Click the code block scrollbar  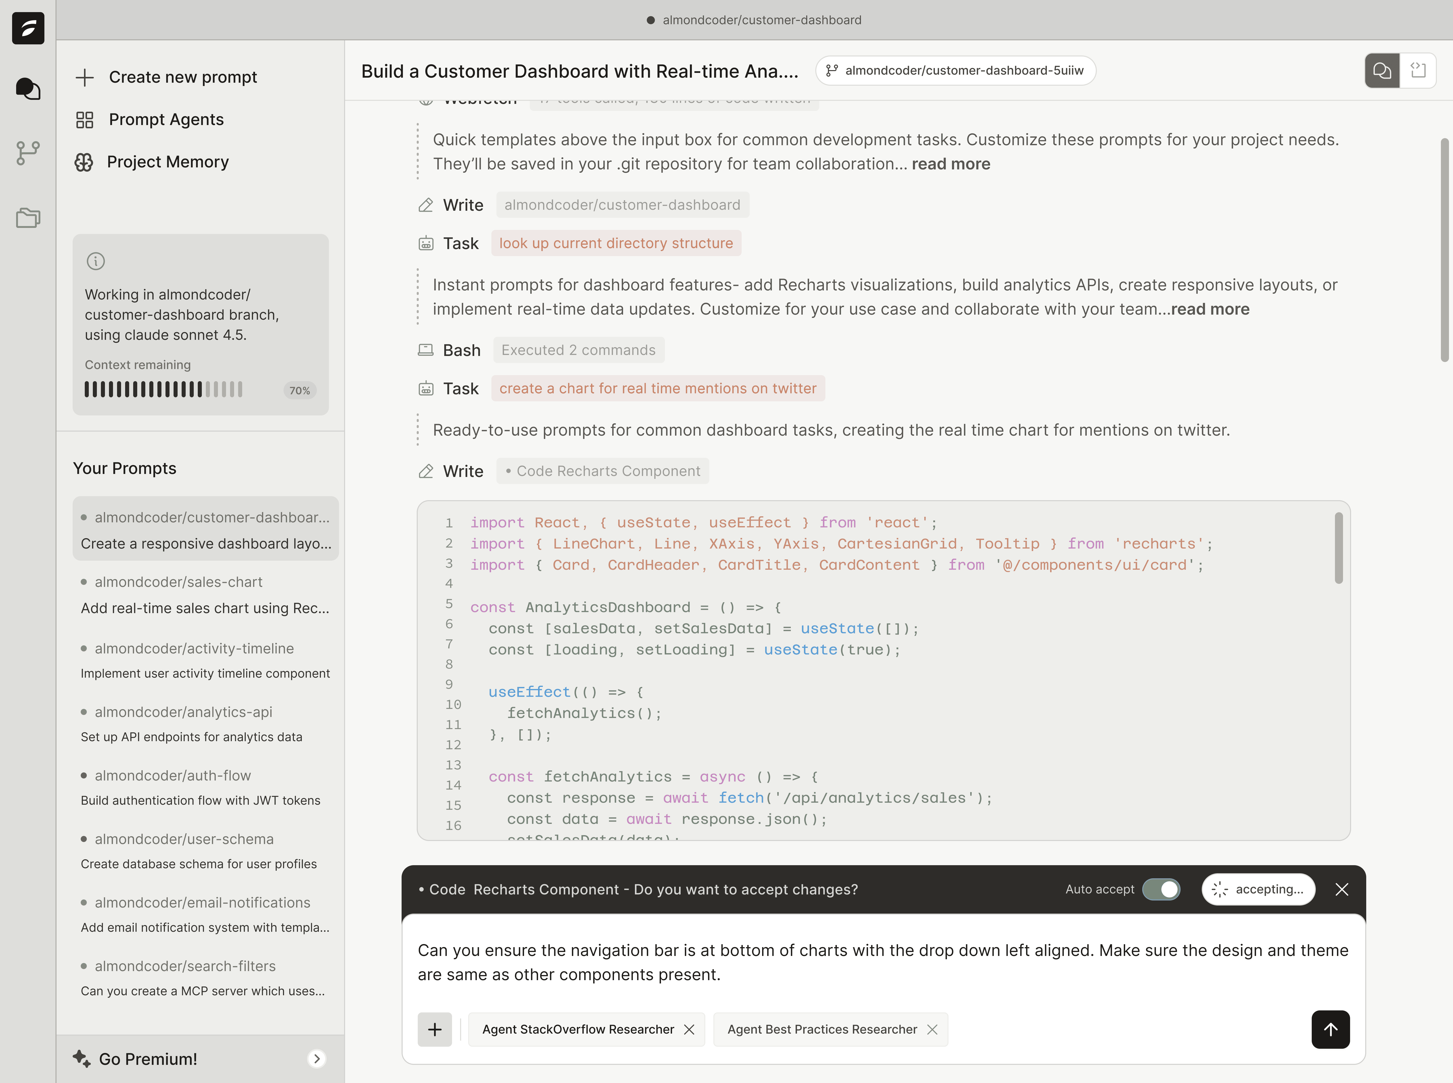coord(1339,548)
